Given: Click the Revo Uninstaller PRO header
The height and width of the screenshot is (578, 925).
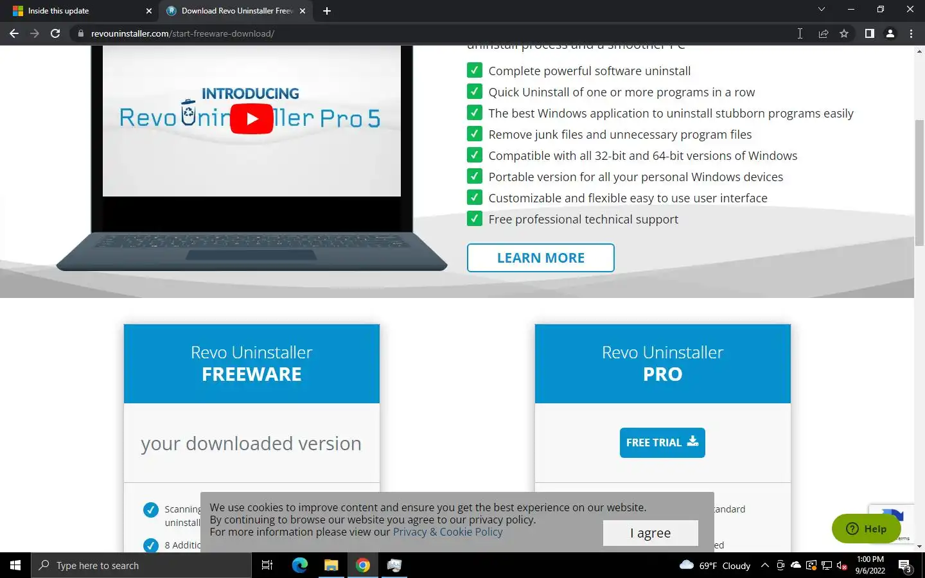Looking at the screenshot, I should 662,363.
